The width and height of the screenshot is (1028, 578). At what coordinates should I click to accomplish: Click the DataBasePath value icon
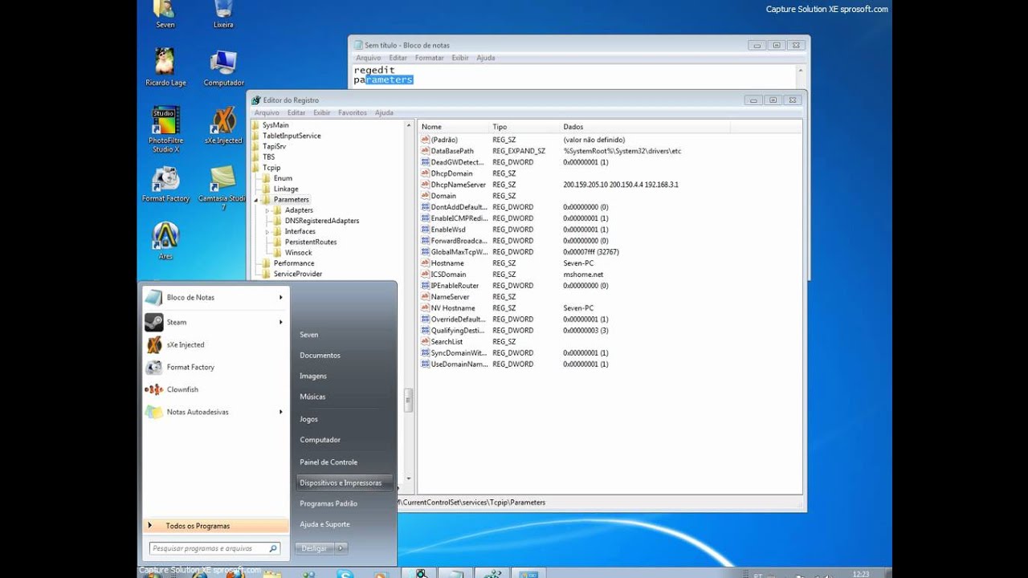tap(426, 151)
